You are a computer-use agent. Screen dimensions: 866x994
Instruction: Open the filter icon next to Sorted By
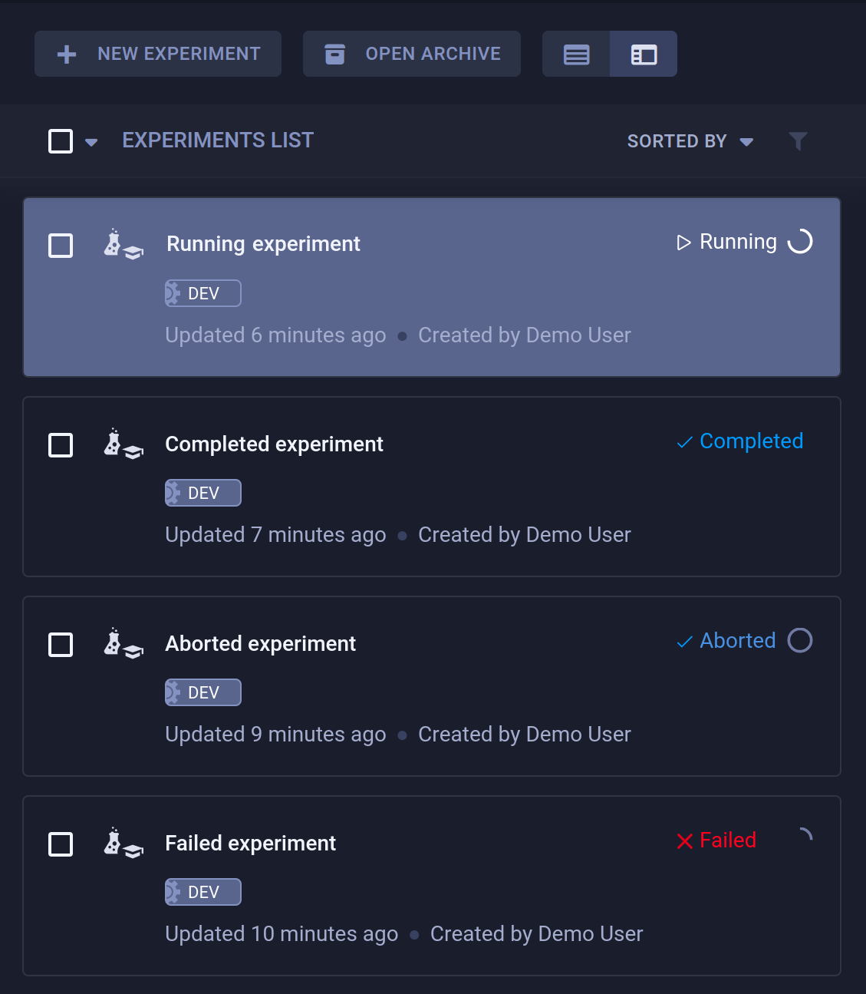[798, 141]
